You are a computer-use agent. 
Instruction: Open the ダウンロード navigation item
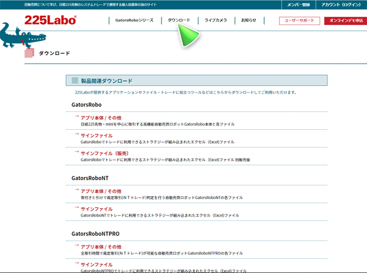pyautogui.click(x=179, y=20)
